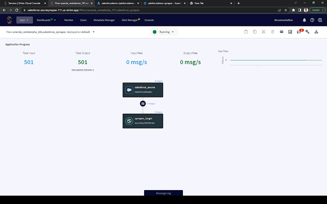Click the Flow ananda_venkatesha_191.salesforce_synapse name

36,32
